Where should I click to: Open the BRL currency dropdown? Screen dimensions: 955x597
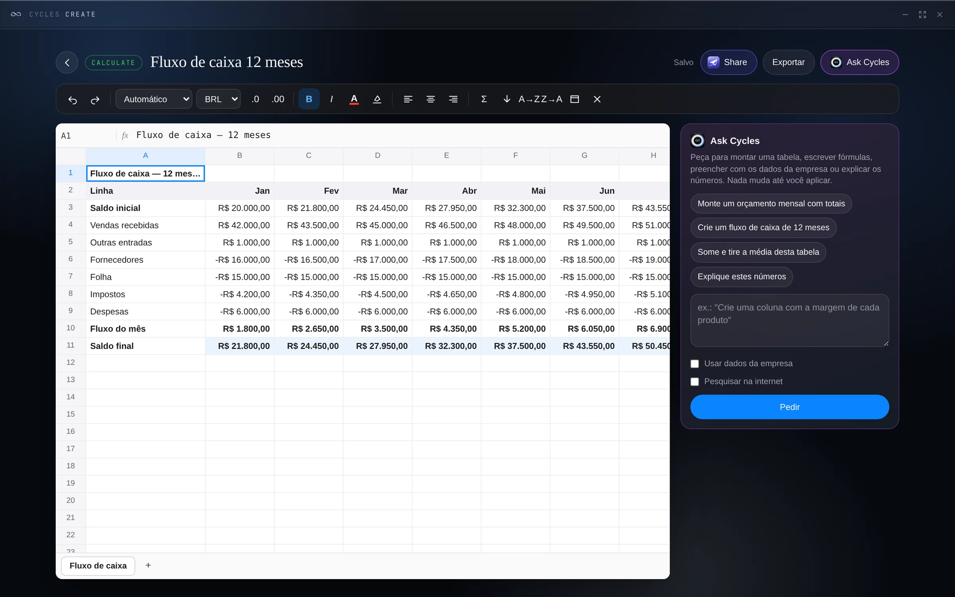coord(218,99)
